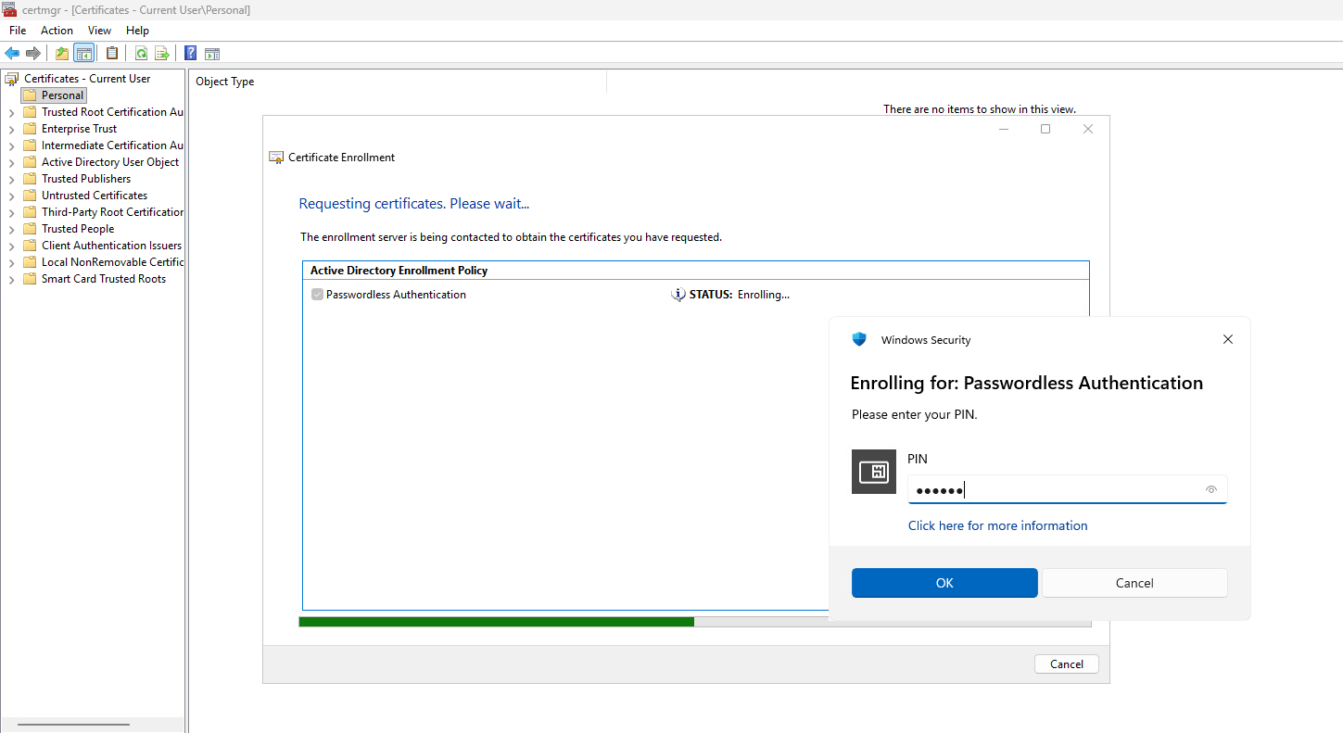Click the Refresh toolbar icon
Image resolution: width=1343 pixels, height=733 pixels.
(x=141, y=53)
